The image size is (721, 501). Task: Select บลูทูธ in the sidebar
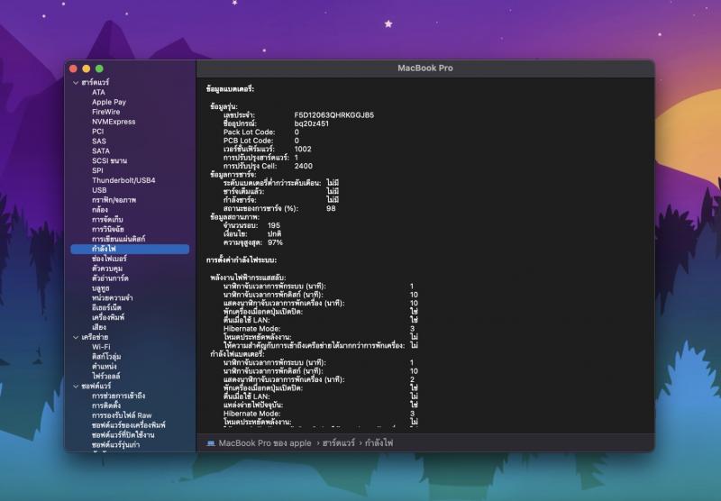101,288
